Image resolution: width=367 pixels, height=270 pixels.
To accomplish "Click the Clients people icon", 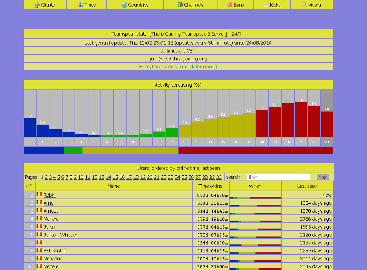I will tap(37, 5).
